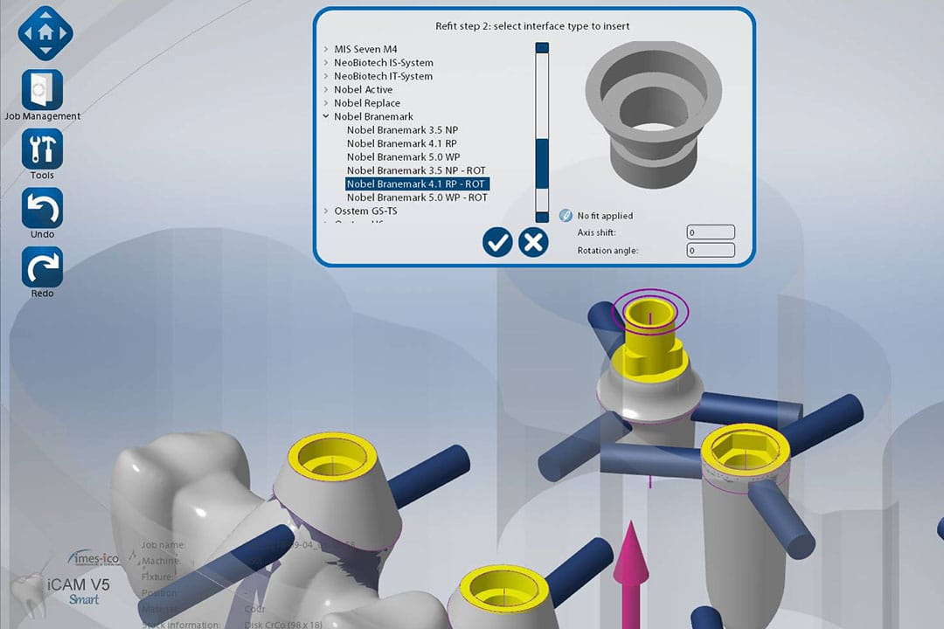944x629 pixels.
Task: Select the NeoBiotech IS-System entry
Action: [384, 63]
